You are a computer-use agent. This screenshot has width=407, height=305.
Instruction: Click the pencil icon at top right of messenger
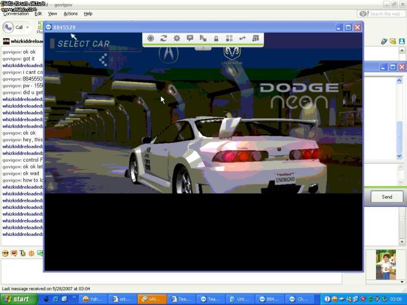[384, 41]
